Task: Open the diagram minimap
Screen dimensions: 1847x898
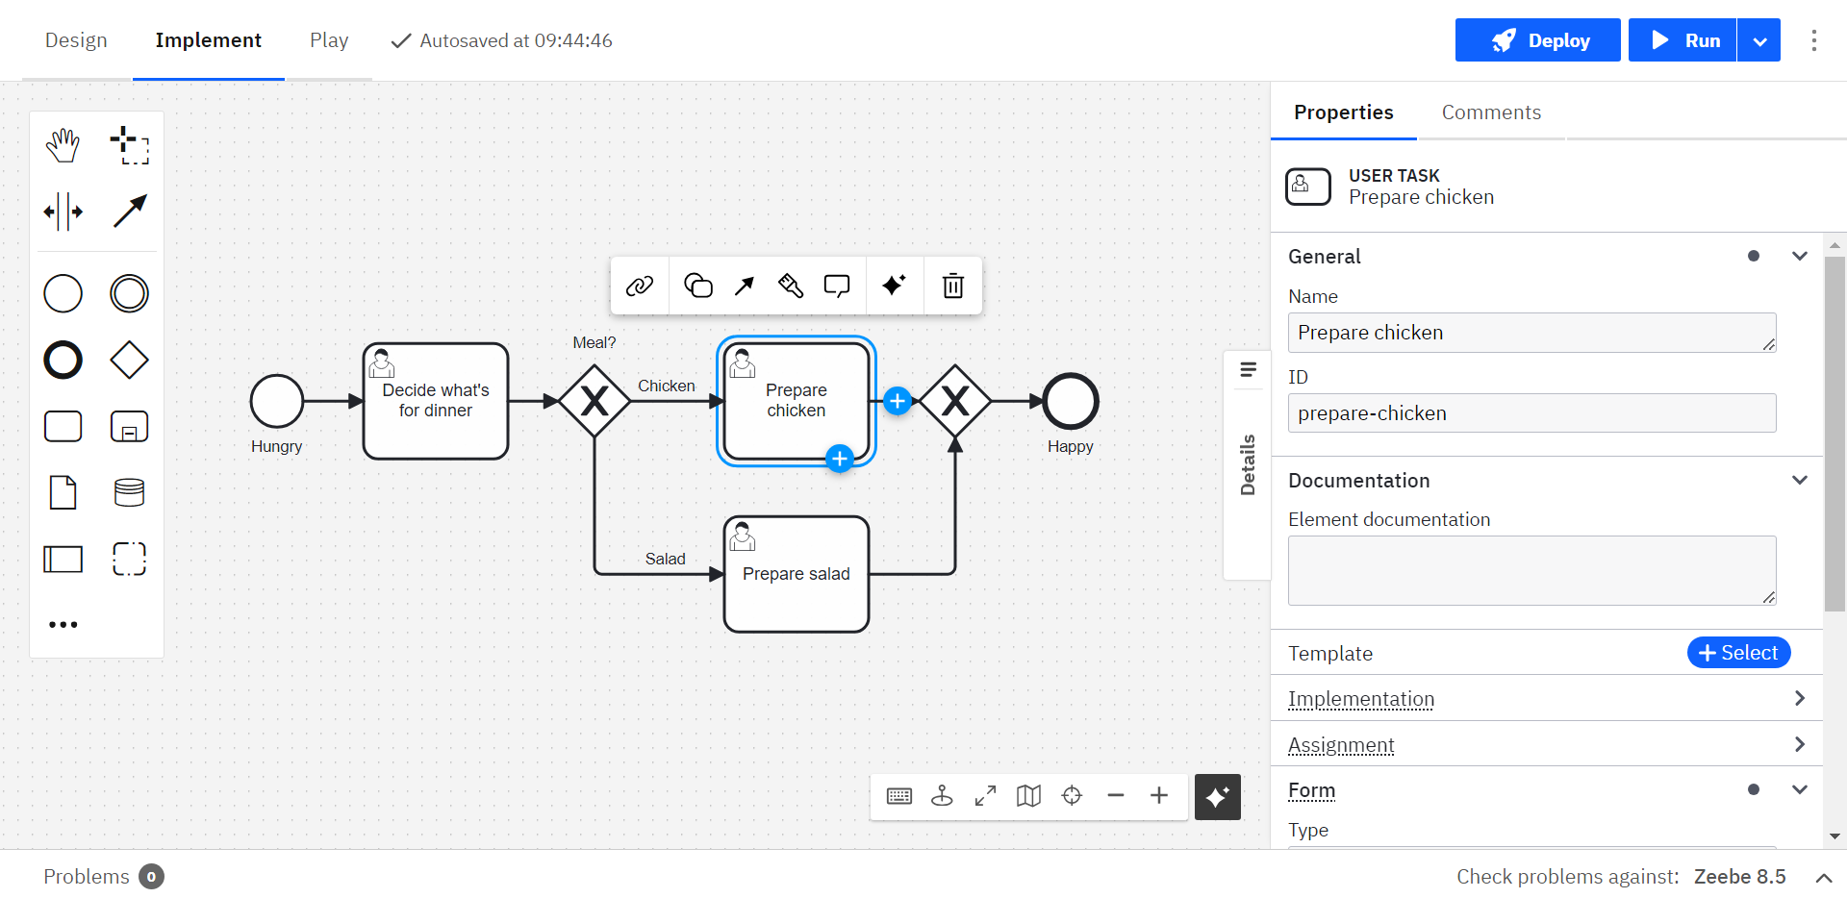Action: [1028, 796]
